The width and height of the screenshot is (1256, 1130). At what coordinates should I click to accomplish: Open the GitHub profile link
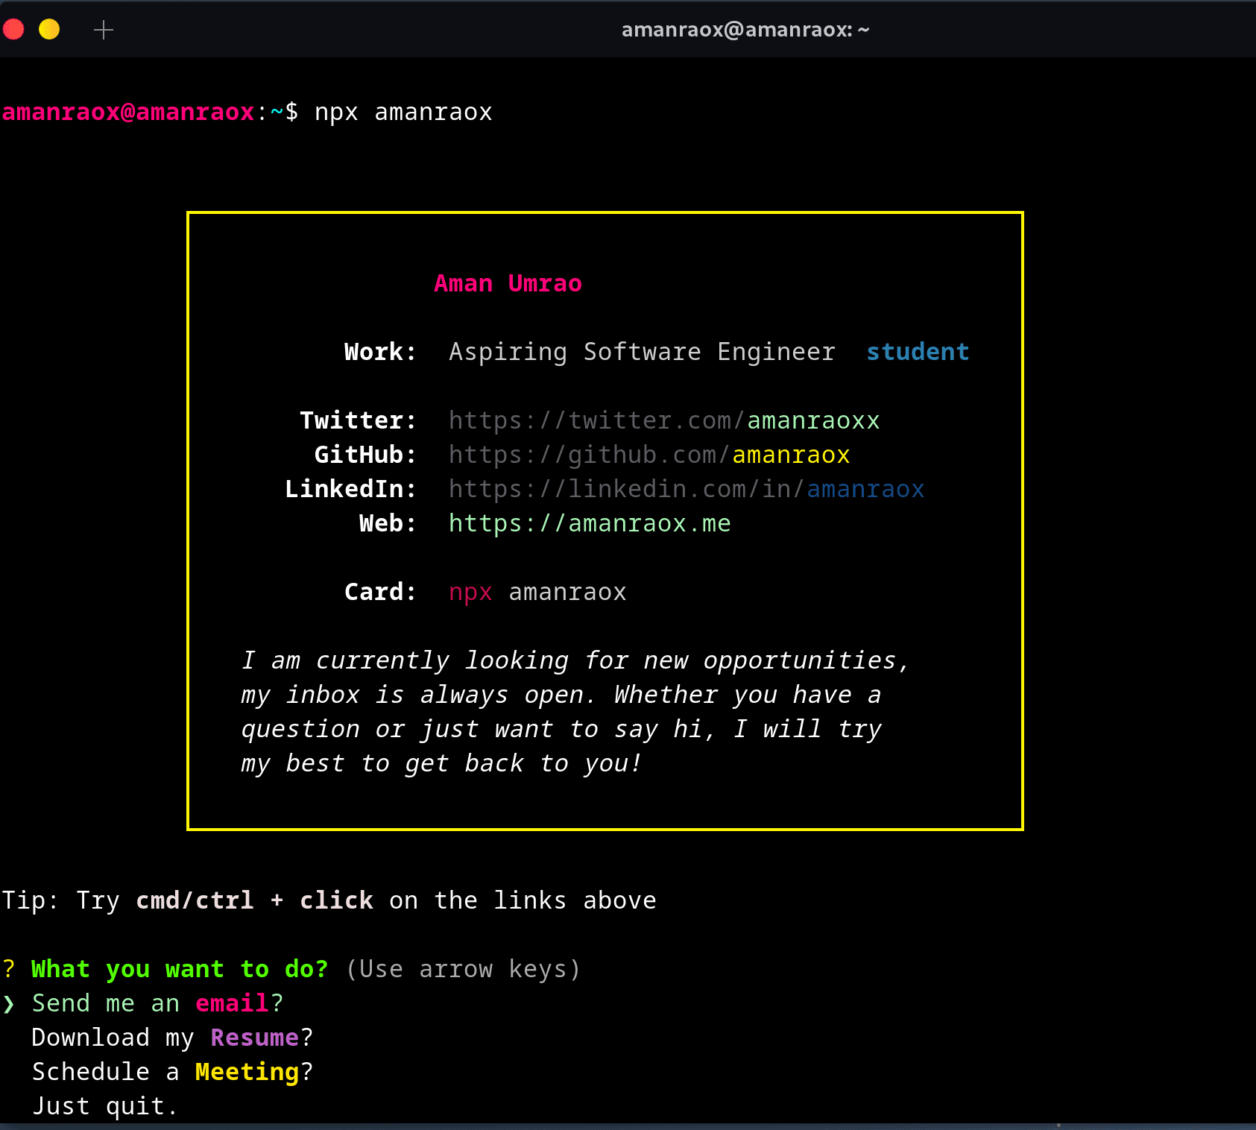(648, 455)
